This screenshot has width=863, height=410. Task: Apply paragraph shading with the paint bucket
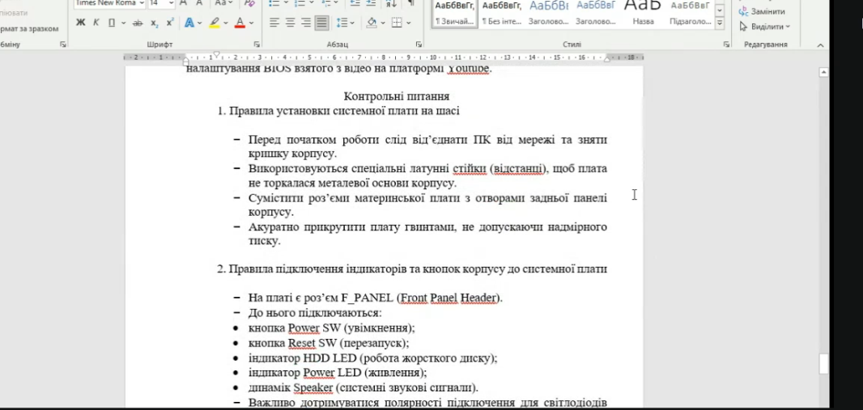coord(372,23)
